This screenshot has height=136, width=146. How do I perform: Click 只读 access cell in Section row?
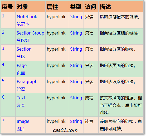pyautogui.click(x=89, y=49)
